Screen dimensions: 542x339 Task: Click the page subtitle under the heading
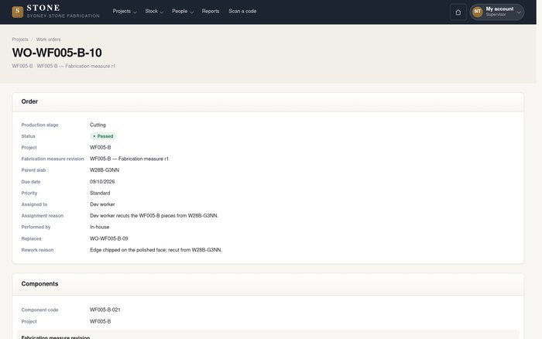[x=63, y=67]
